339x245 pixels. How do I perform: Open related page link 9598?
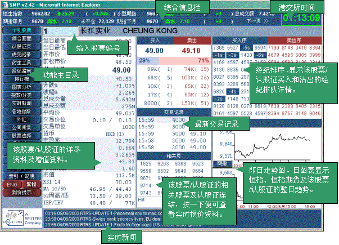(x=146, y=171)
